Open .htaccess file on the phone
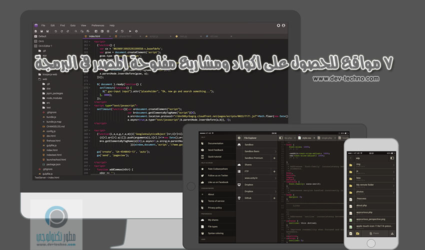The image size is (425, 250). 371,199
